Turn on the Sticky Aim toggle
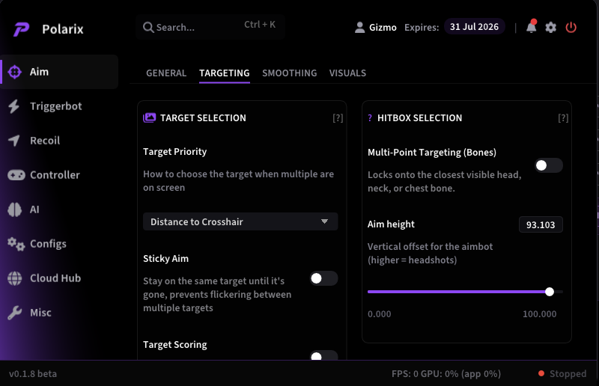Viewport: 599px width, 386px height. click(x=323, y=278)
